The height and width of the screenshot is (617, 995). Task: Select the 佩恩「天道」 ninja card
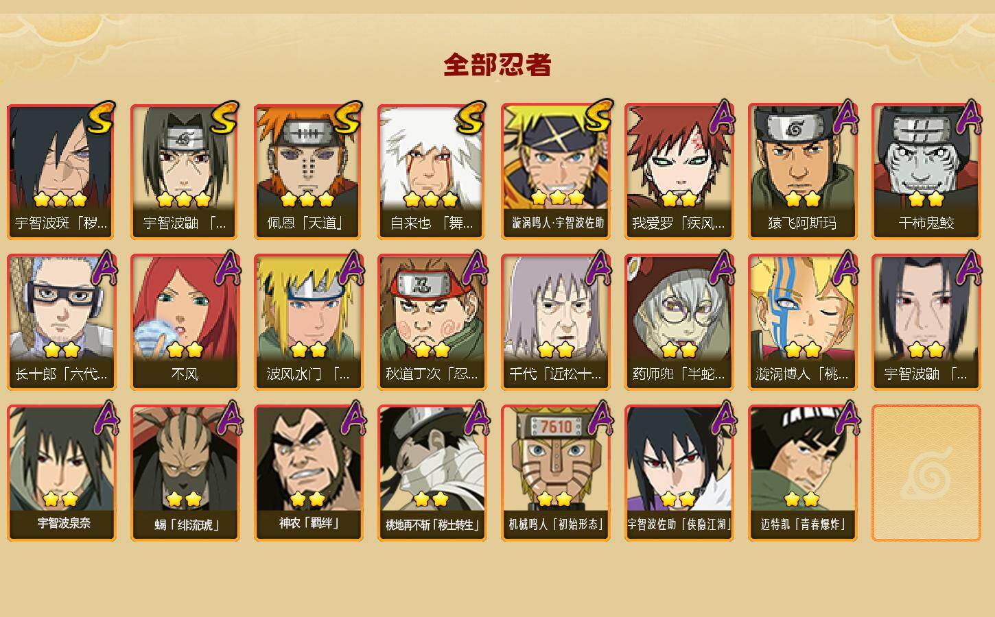308,171
